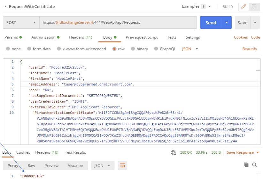Expand the RequestWithCertificate name triangle
263x183 pixels.
click(x=5, y=6)
